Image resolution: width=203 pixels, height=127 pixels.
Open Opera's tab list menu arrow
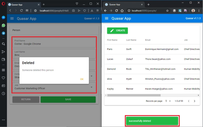coord(77,4)
